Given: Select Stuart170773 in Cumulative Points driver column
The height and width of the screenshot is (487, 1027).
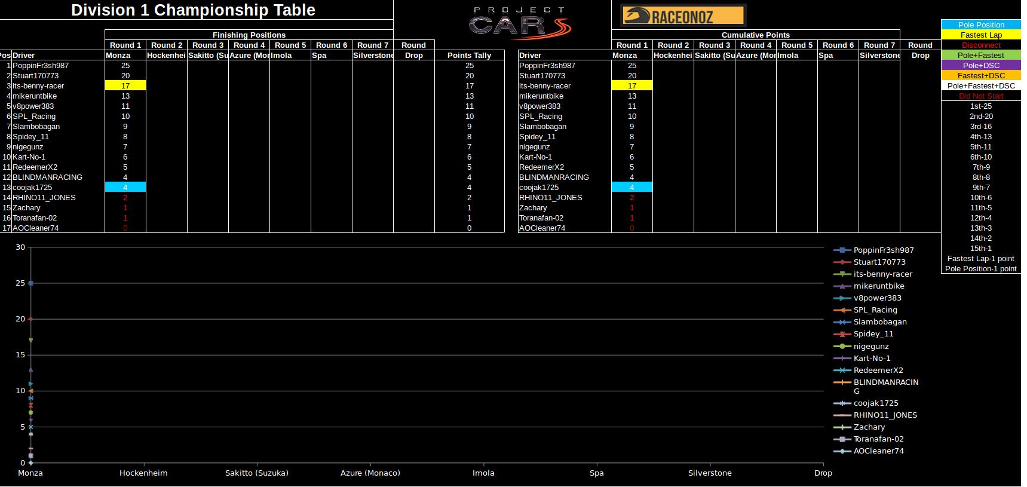Looking at the screenshot, I should pyautogui.click(x=542, y=75).
